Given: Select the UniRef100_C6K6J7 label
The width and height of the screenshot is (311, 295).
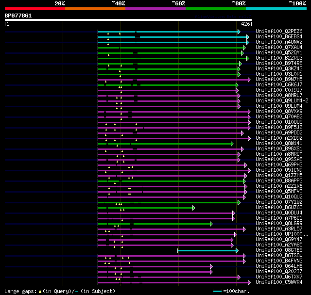Looking at the screenshot, I should pyautogui.click(x=279, y=85).
